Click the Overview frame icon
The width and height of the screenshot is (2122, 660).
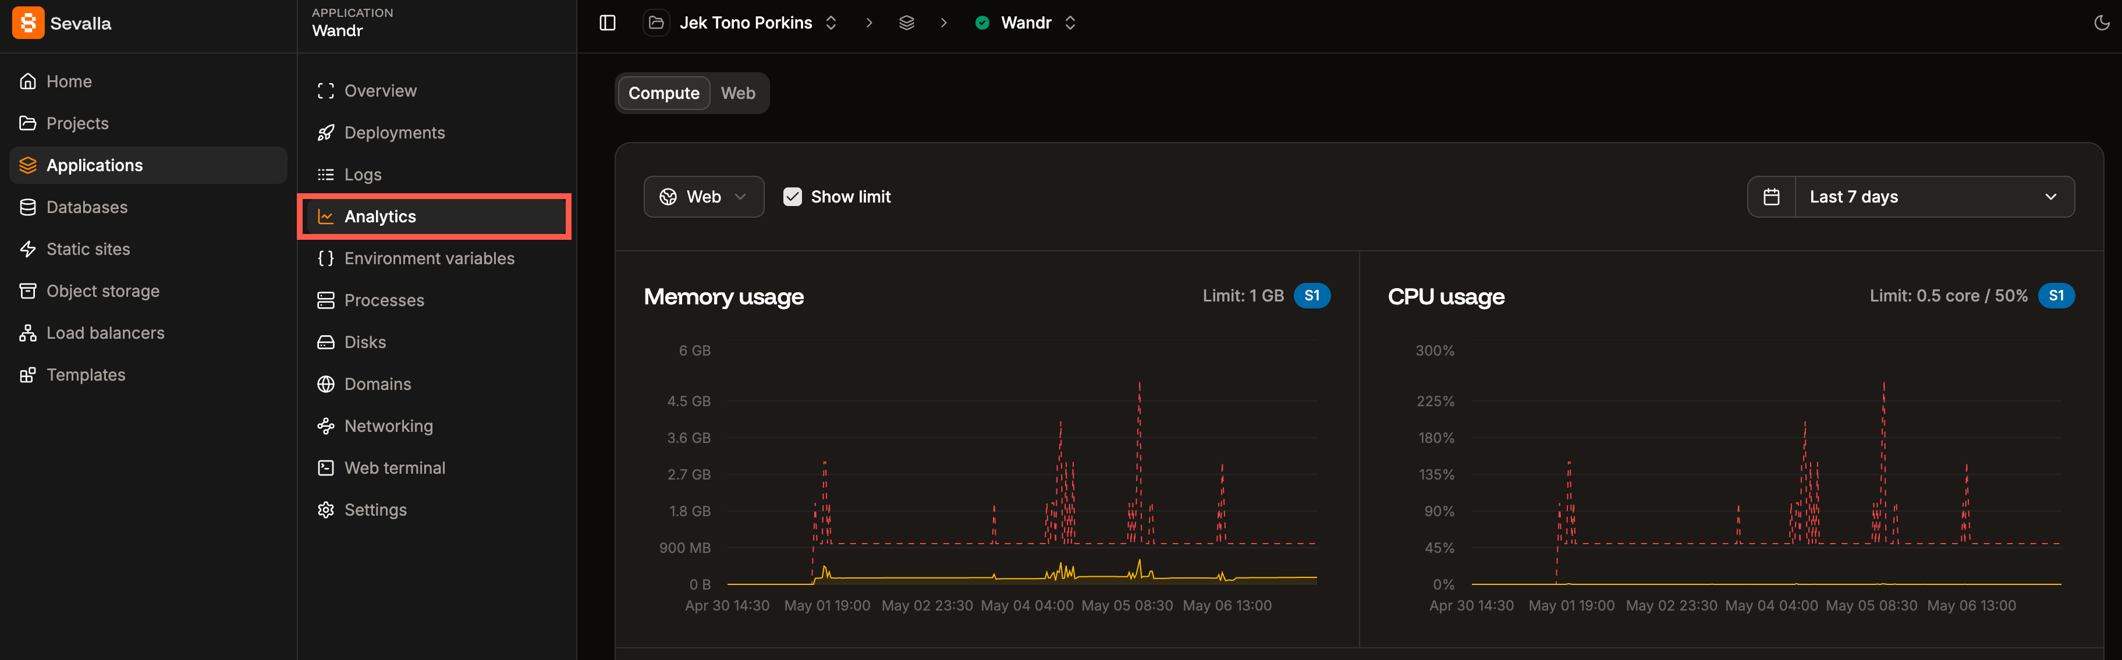pyautogui.click(x=326, y=91)
